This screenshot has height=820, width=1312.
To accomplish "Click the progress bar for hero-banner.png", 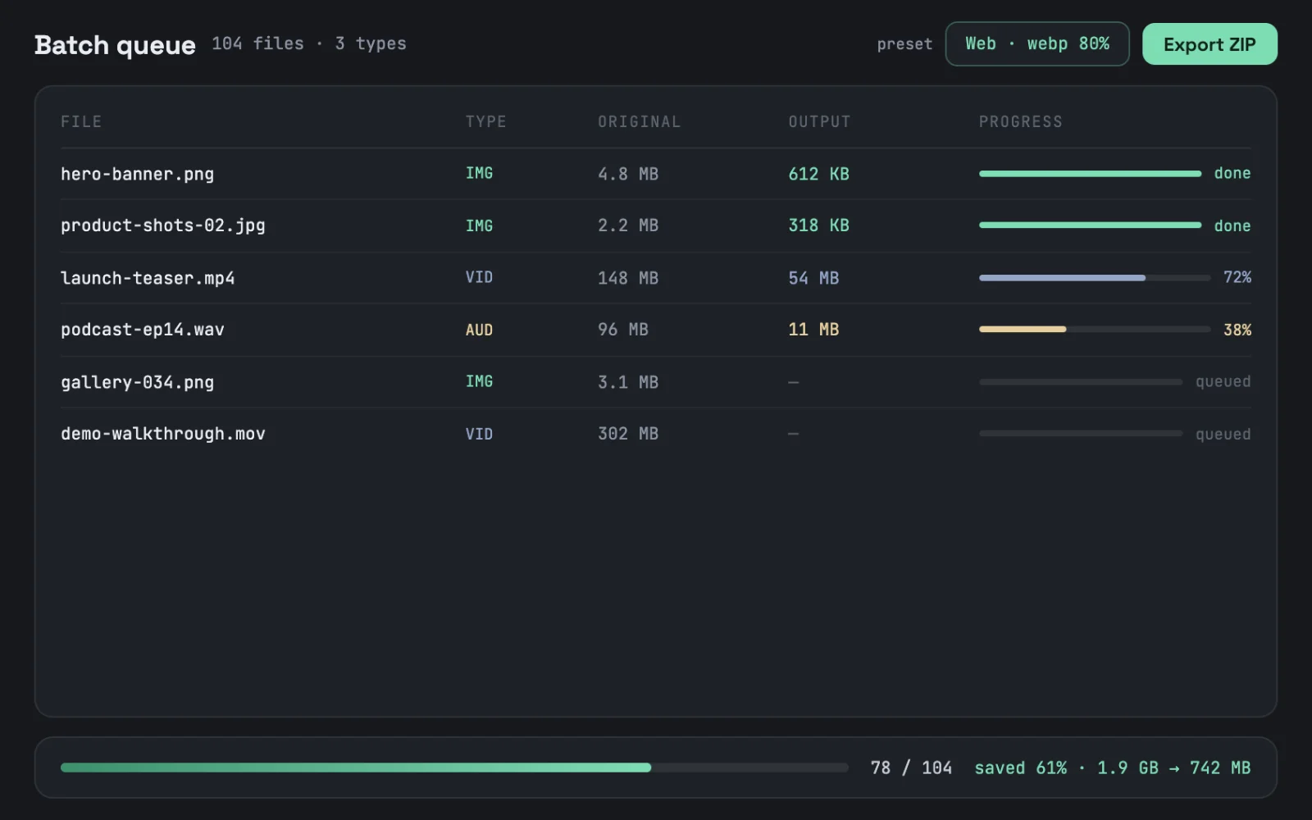I will click(1090, 174).
